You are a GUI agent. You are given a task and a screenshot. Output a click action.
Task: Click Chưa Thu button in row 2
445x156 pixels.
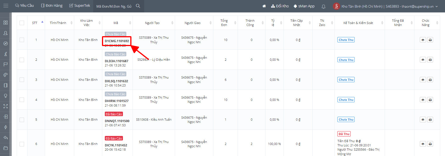pos(346,60)
